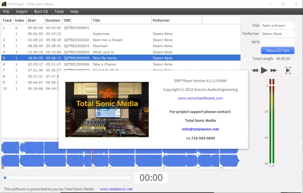Click the fast forward playback icon

pyautogui.click(x=274, y=70)
